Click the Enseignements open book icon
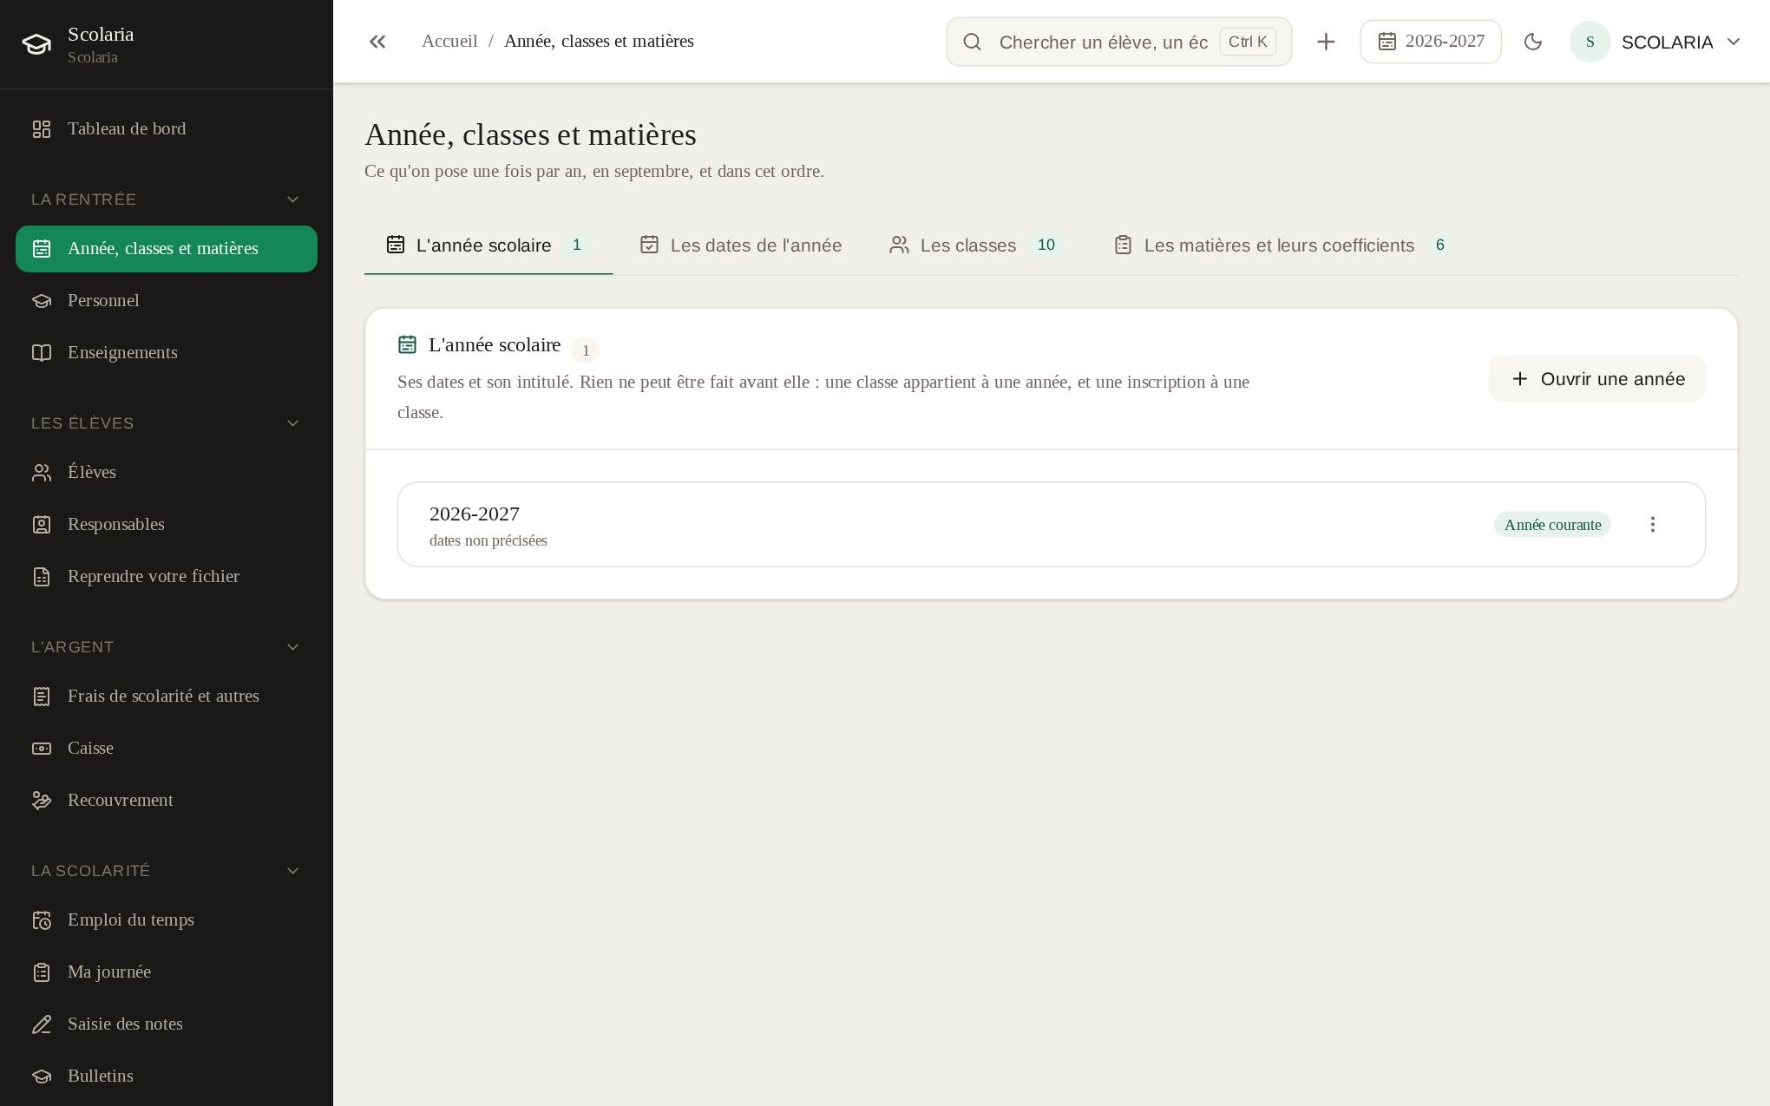 [42, 353]
